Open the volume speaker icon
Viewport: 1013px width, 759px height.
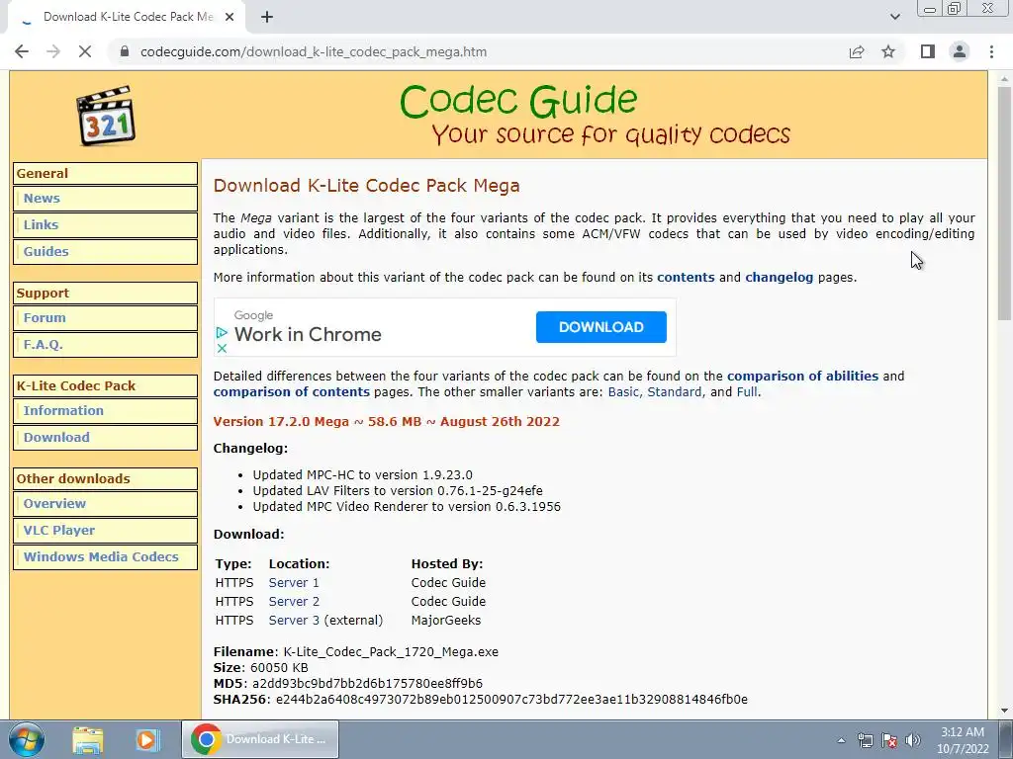913,740
